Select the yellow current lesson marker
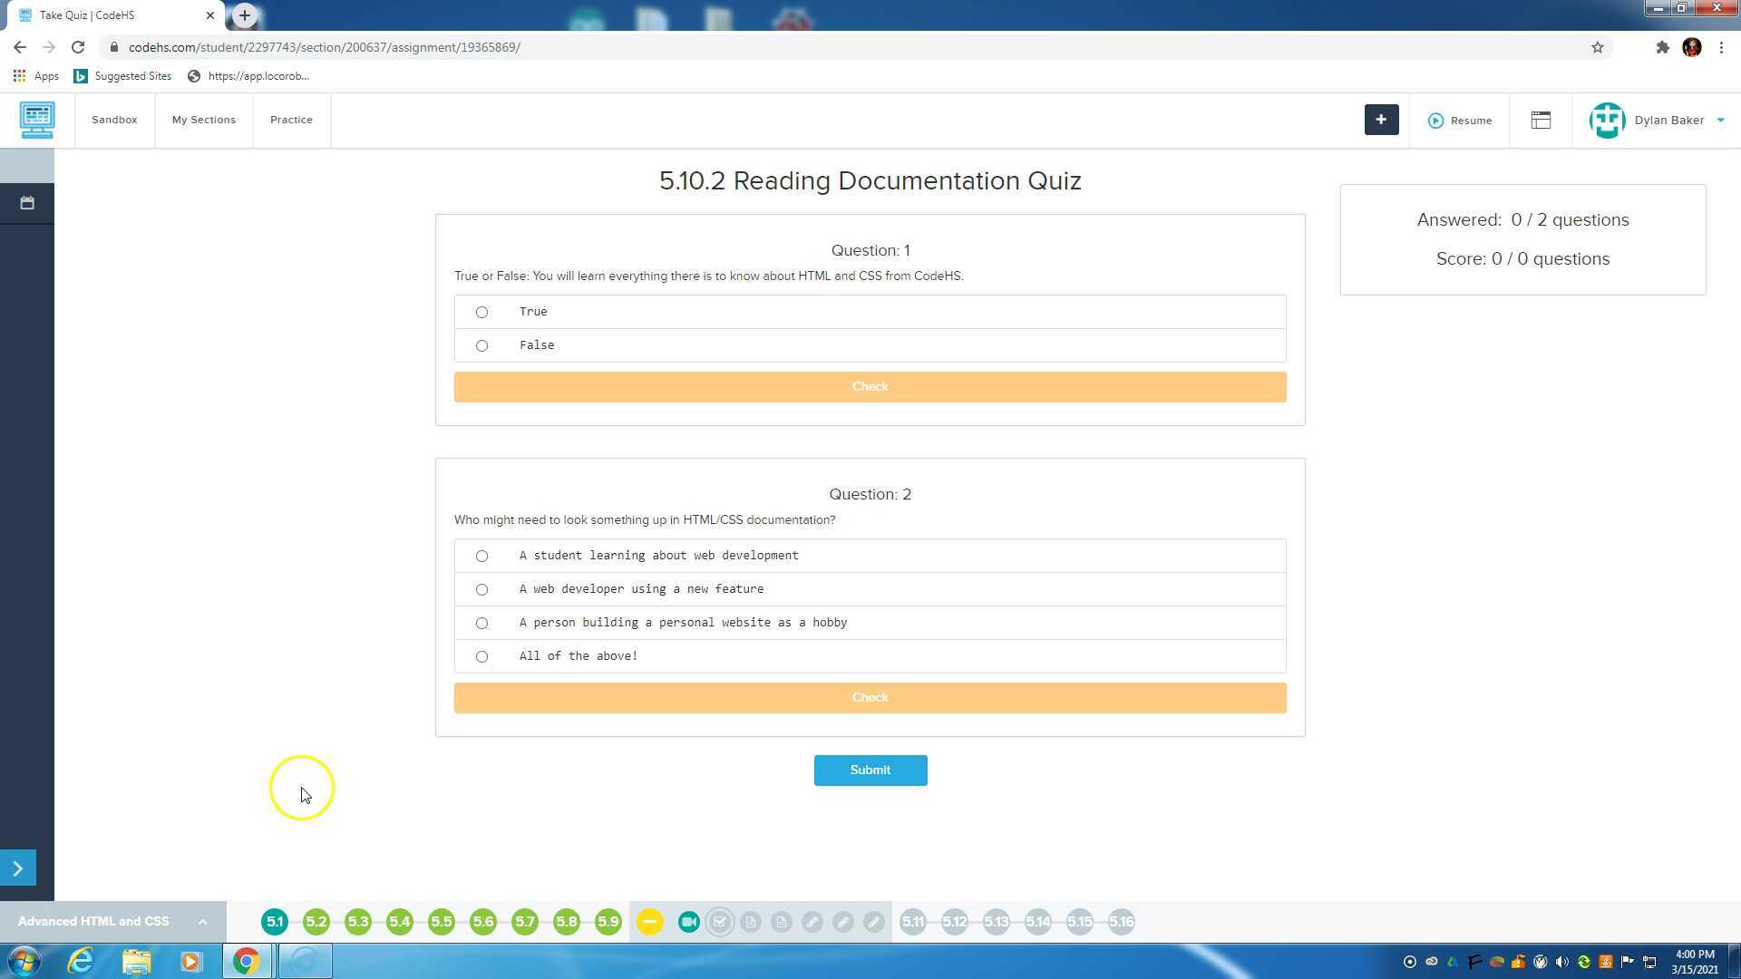This screenshot has height=979, width=1741. click(649, 921)
